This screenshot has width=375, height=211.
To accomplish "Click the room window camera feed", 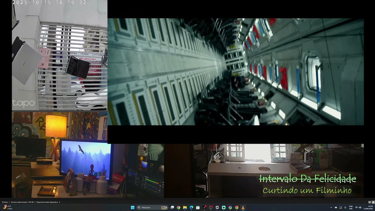I will (x=264, y=171).
